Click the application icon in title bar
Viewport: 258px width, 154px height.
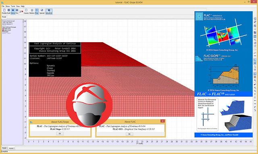(2, 2)
